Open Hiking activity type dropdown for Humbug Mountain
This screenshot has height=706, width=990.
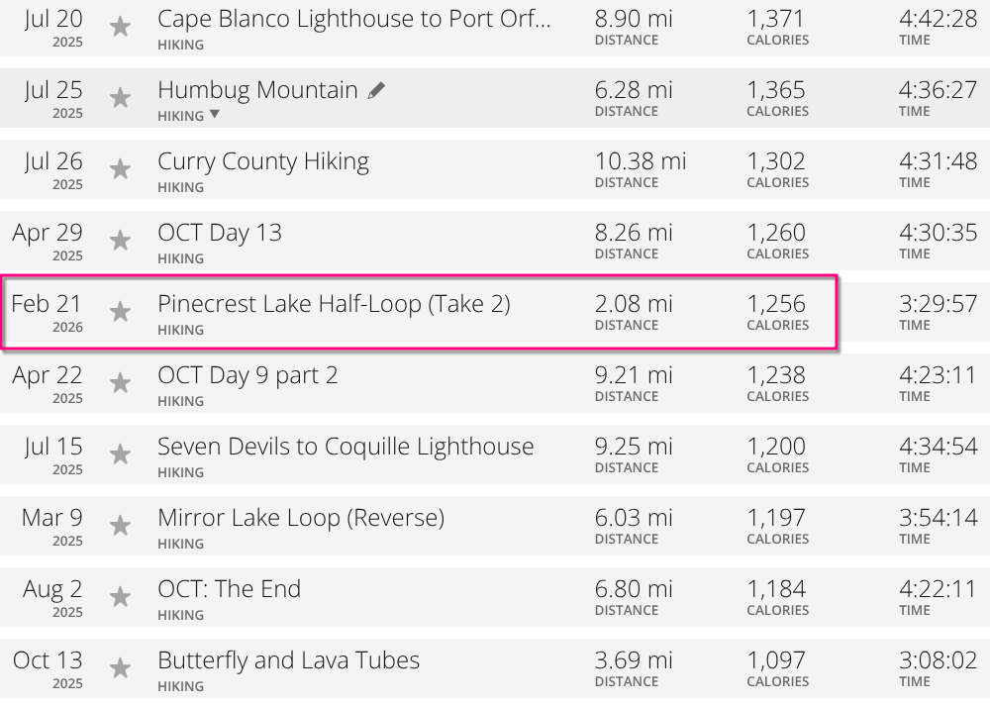pos(215,115)
